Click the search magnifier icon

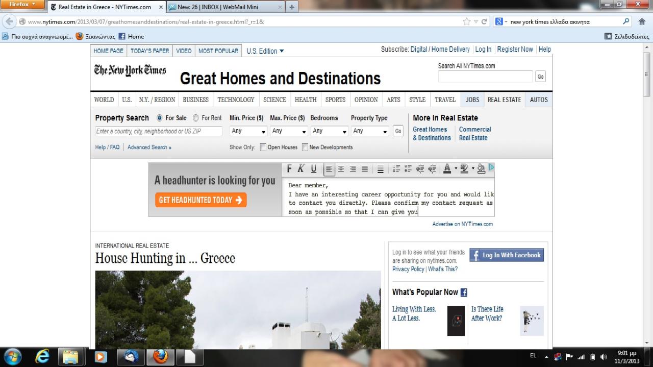point(626,22)
